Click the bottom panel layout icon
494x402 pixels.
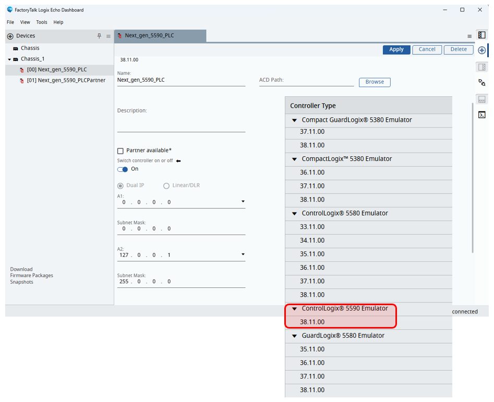[x=482, y=99]
